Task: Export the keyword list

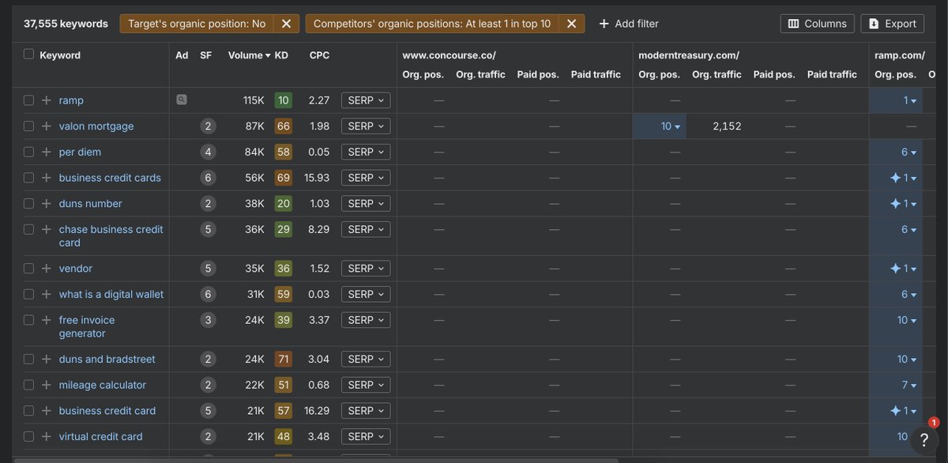Action: (x=892, y=24)
